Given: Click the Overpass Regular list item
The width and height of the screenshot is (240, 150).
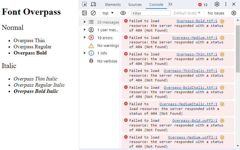Looking at the screenshot, I should [x=32, y=47].
